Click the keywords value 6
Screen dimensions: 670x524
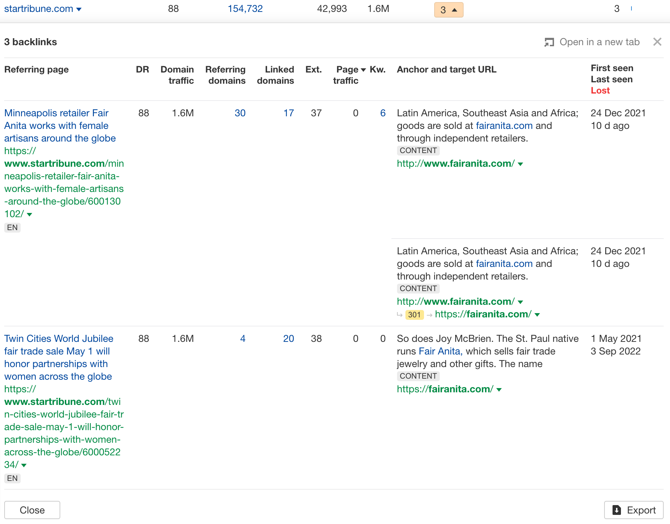pos(383,113)
